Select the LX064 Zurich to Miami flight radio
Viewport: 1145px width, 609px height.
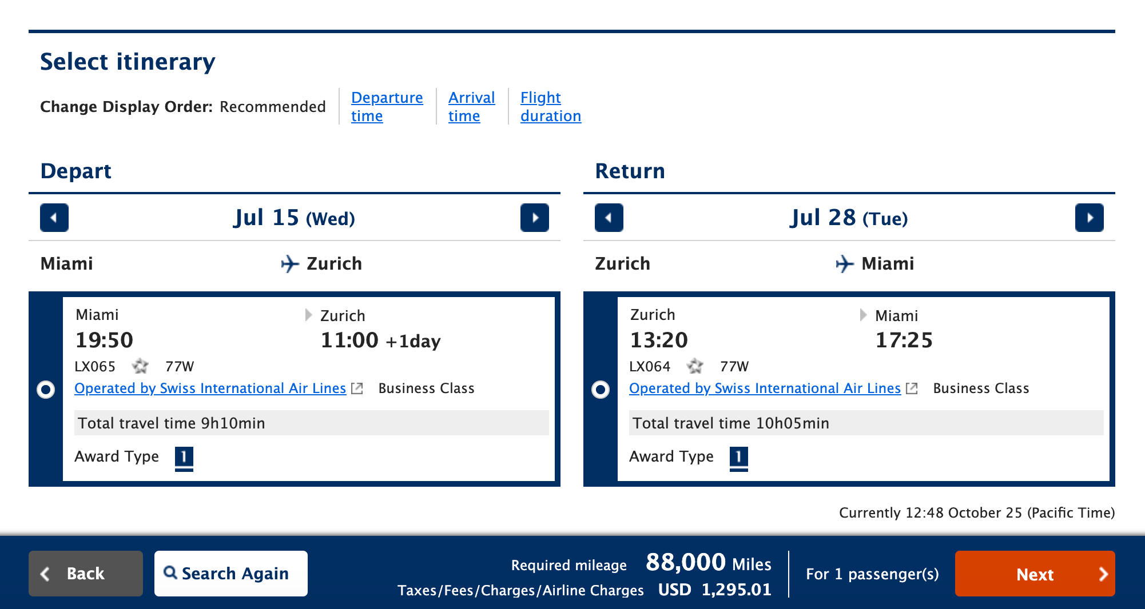601,390
